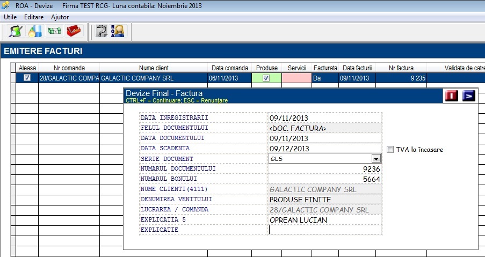Open the geometric shapes toolbar icon
Screen dimensions: 485x257
tap(35, 31)
